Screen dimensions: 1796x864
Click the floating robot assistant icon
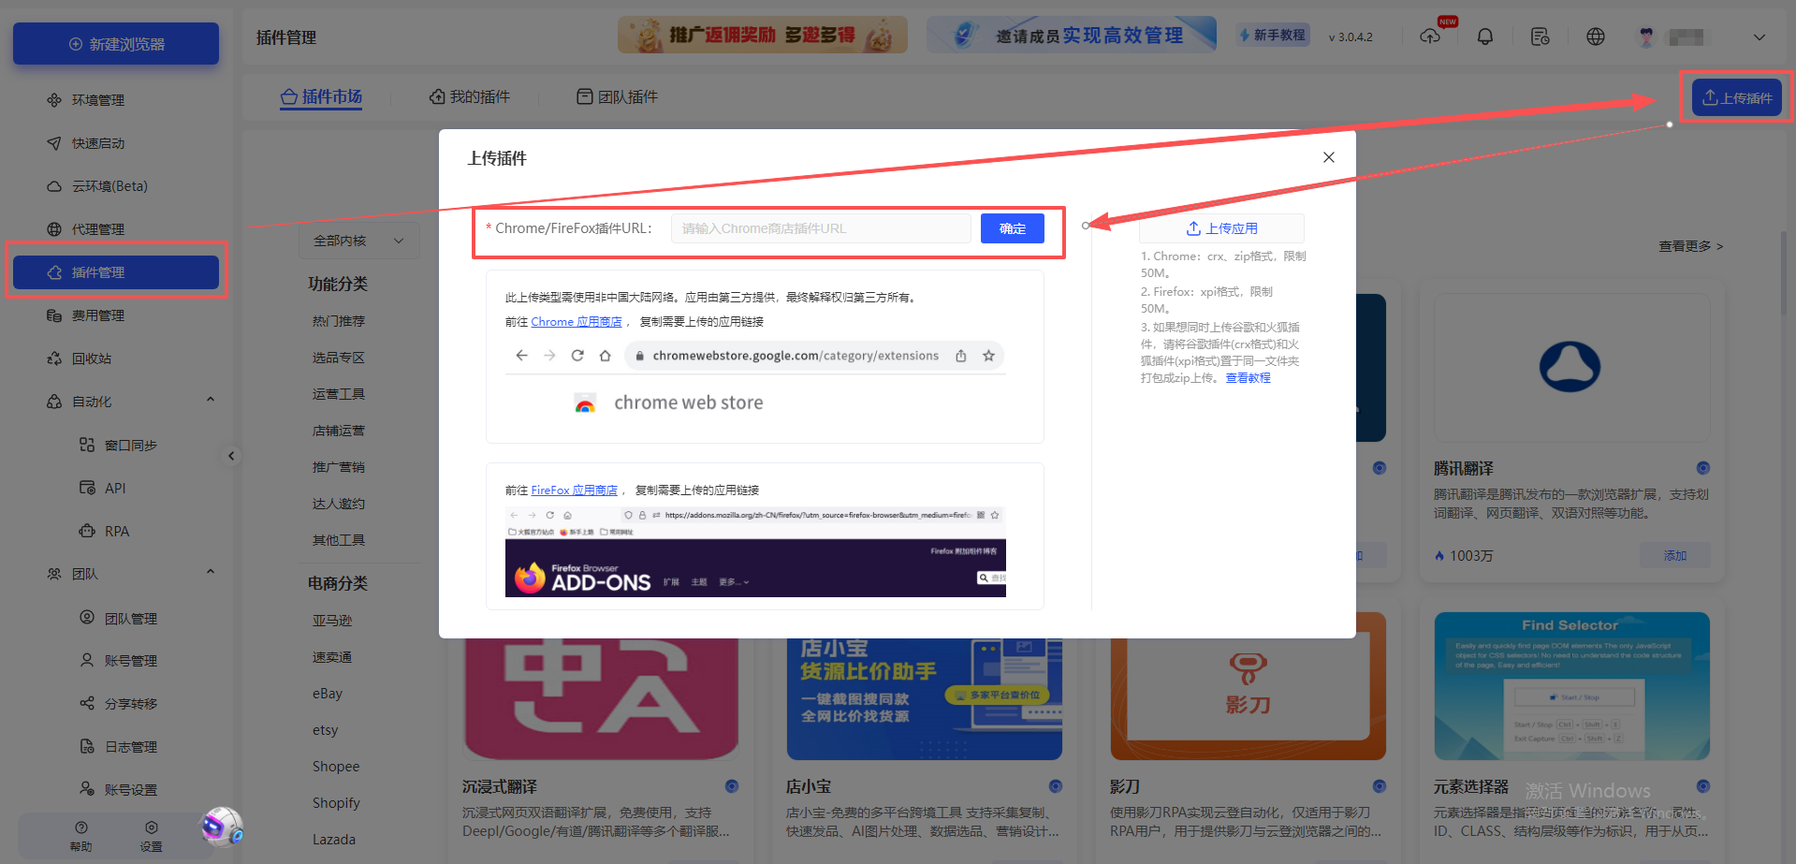[222, 827]
